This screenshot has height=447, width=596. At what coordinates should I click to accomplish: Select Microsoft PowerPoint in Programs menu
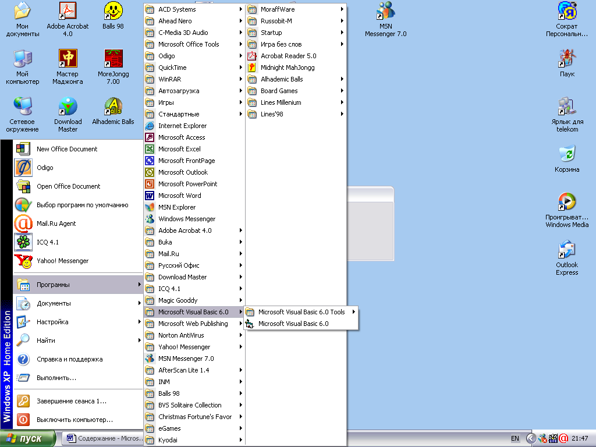pyautogui.click(x=194, y=184)
